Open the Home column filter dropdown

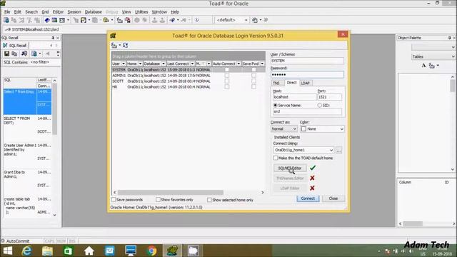tap(140, 64)
